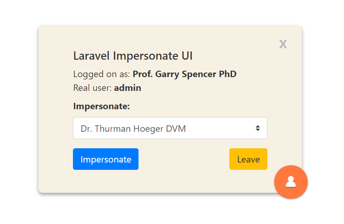Click the 'Logged on as:' label
Viewport: 344px width, 224px height.
pyautogui.click(x=102, y=74)
